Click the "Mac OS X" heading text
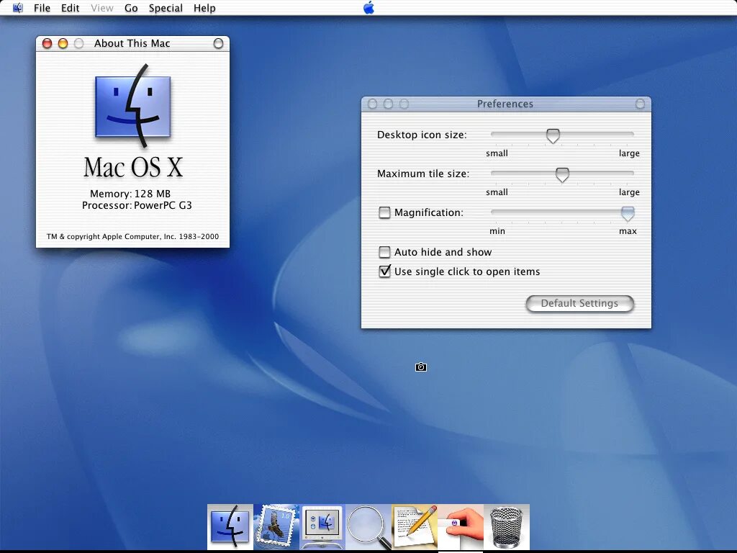The width and height of the screenshot is (737, 553). point(133,167)
